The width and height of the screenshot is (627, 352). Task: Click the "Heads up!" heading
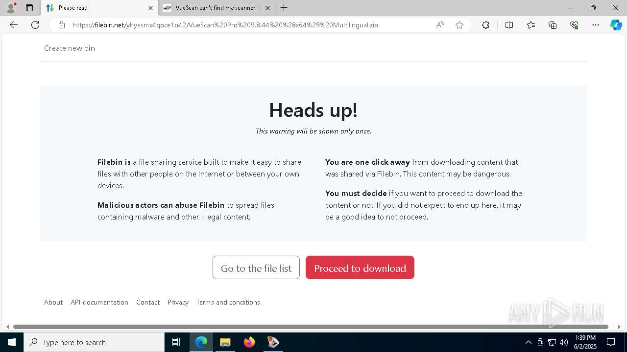pos(313,110)
